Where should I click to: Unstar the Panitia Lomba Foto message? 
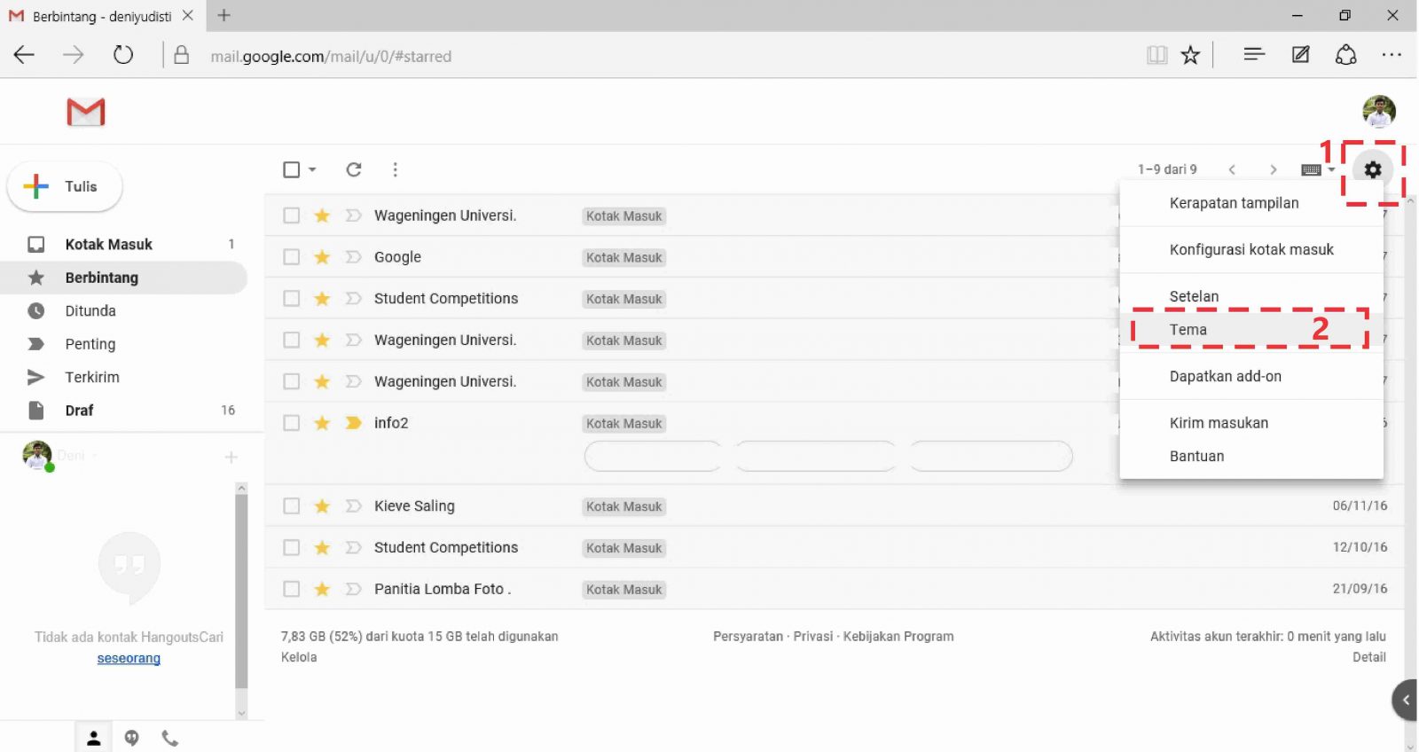tap(322, 589)
